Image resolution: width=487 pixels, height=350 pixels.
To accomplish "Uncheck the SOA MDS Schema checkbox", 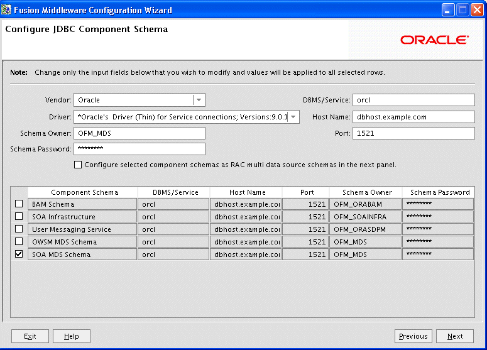I will 19,254.
